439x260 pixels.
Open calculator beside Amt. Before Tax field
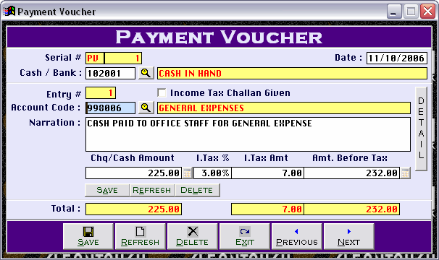tap(405, 173)
